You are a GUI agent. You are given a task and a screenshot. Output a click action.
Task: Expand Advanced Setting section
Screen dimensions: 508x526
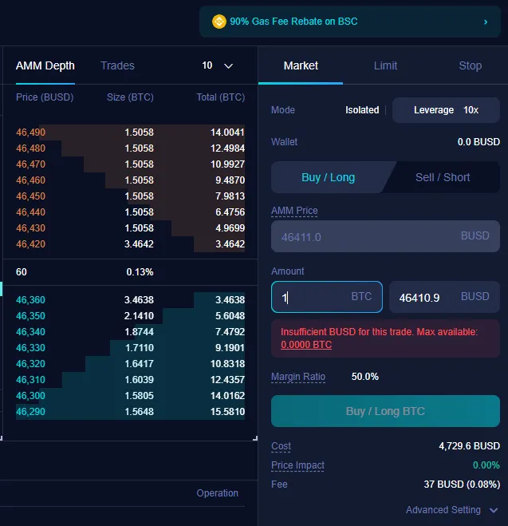click(x=452, y=510)
